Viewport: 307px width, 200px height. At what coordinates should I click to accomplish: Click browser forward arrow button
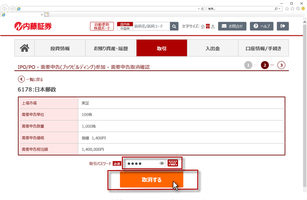tap(12, 9)
